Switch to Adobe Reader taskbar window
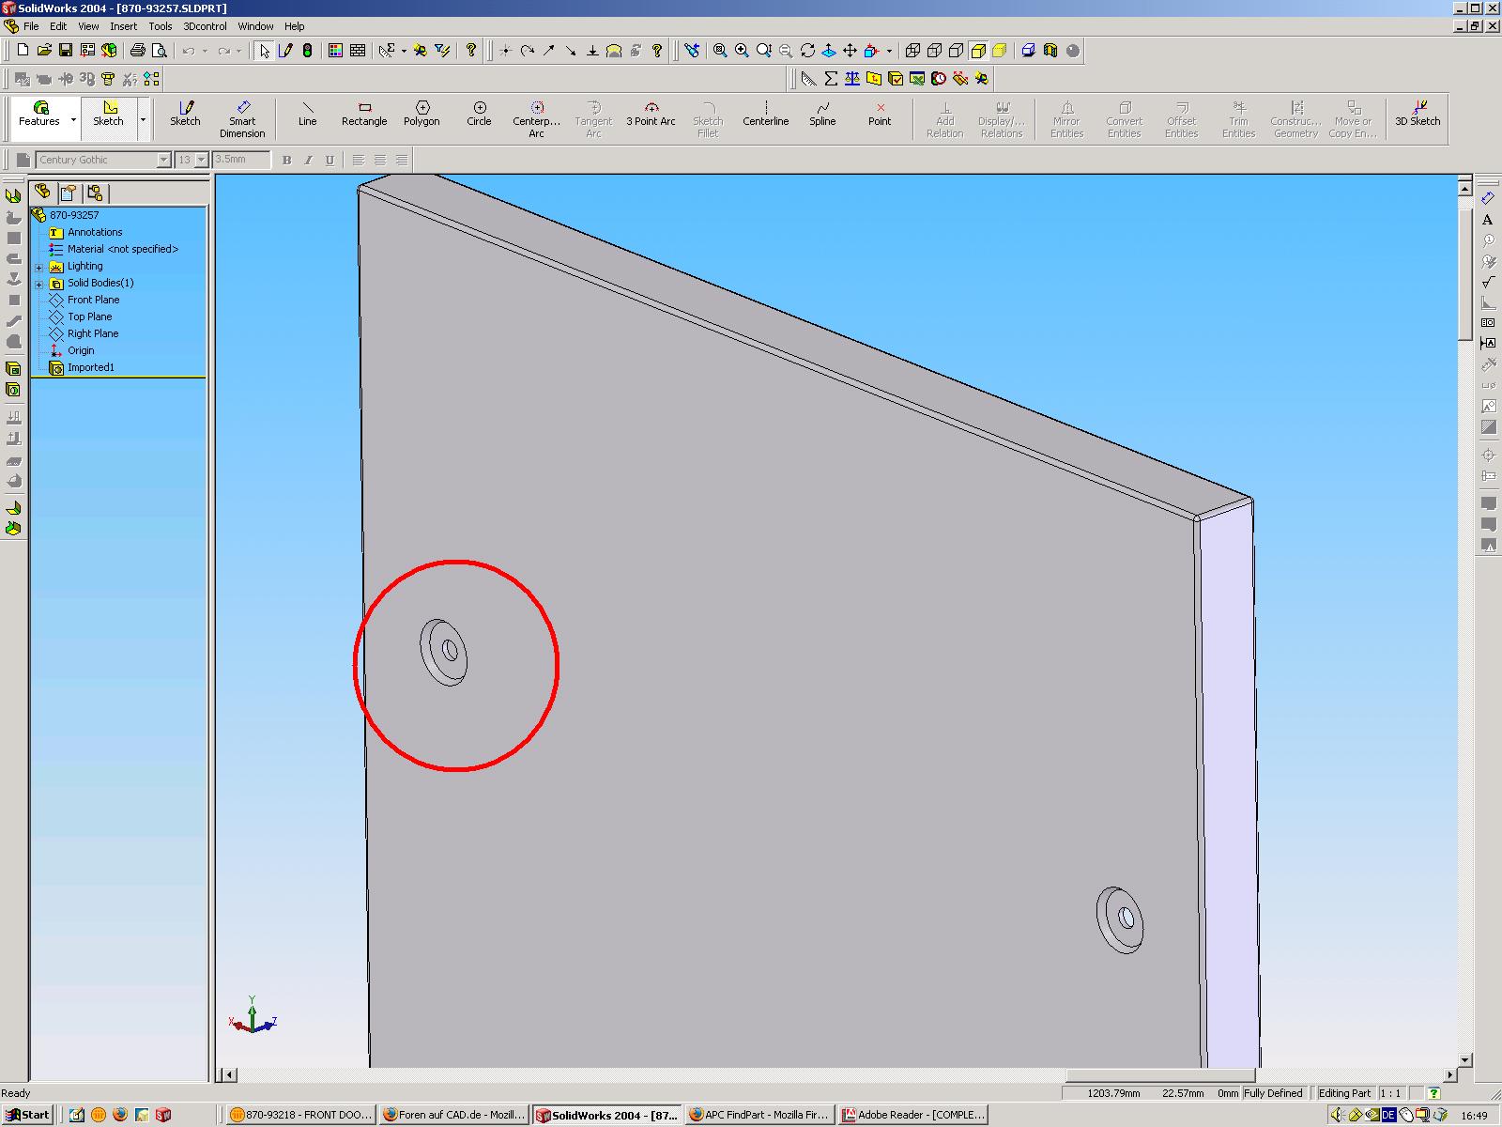 pyautogui.click(x=913, y=1115)
